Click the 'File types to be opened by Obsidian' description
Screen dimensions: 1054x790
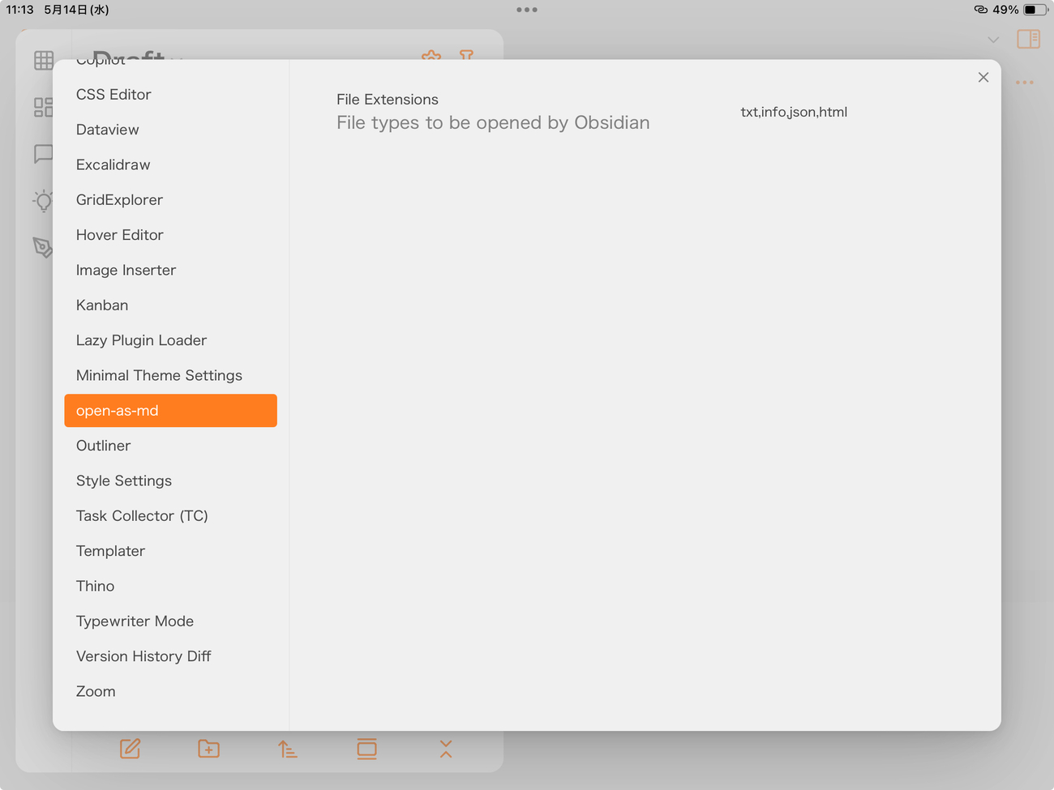[493, 122]
